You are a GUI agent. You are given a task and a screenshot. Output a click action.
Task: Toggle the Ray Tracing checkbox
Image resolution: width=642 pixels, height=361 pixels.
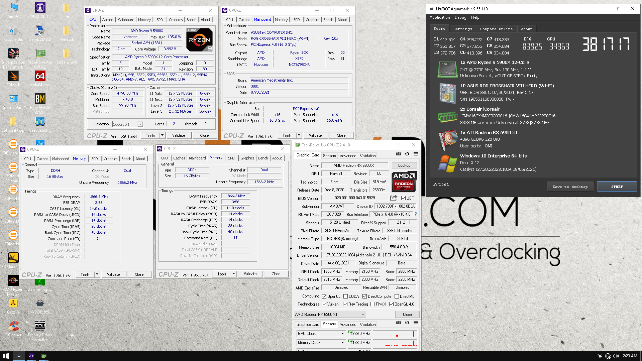click(345, 304)
